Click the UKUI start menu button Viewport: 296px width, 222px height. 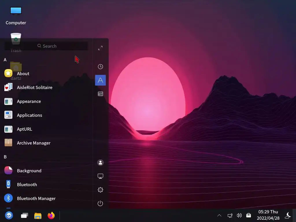9,215
